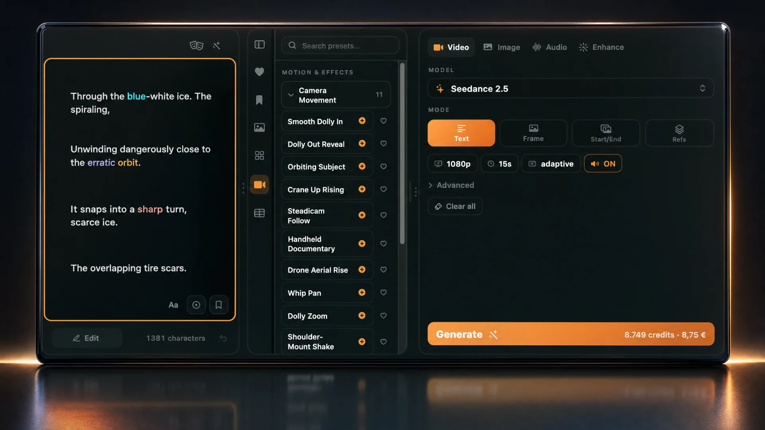Open the 15s duration selector
The image size is (765, 430).
click(x=500, y=164)
